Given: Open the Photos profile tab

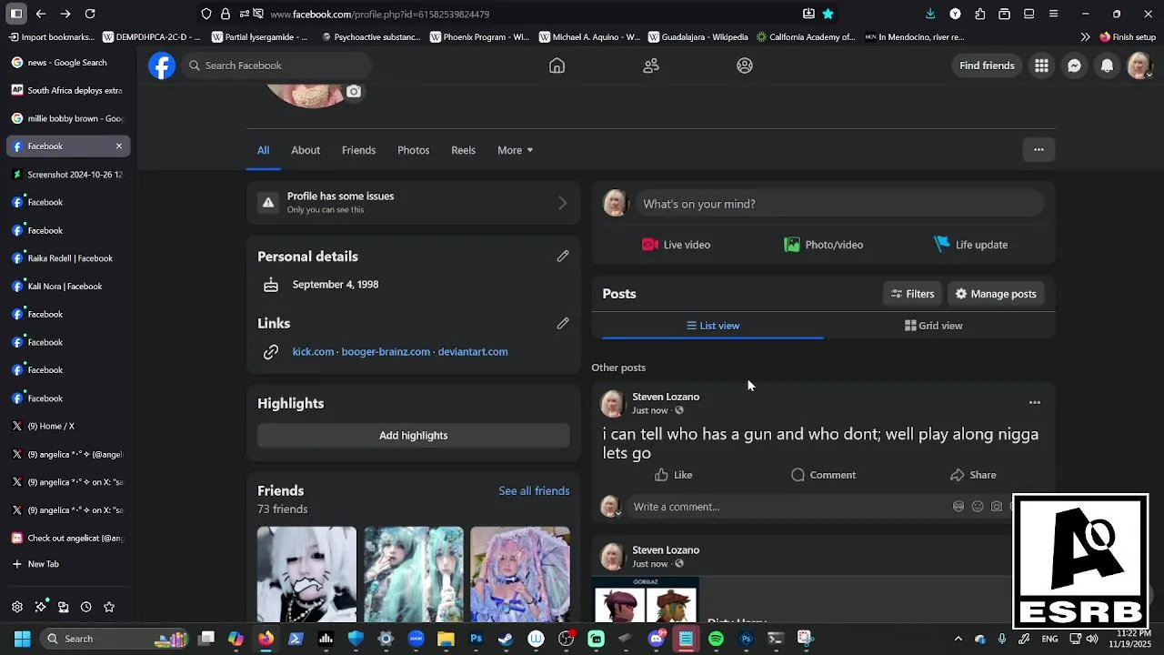Looking at the screenshot, I should 413,150.
